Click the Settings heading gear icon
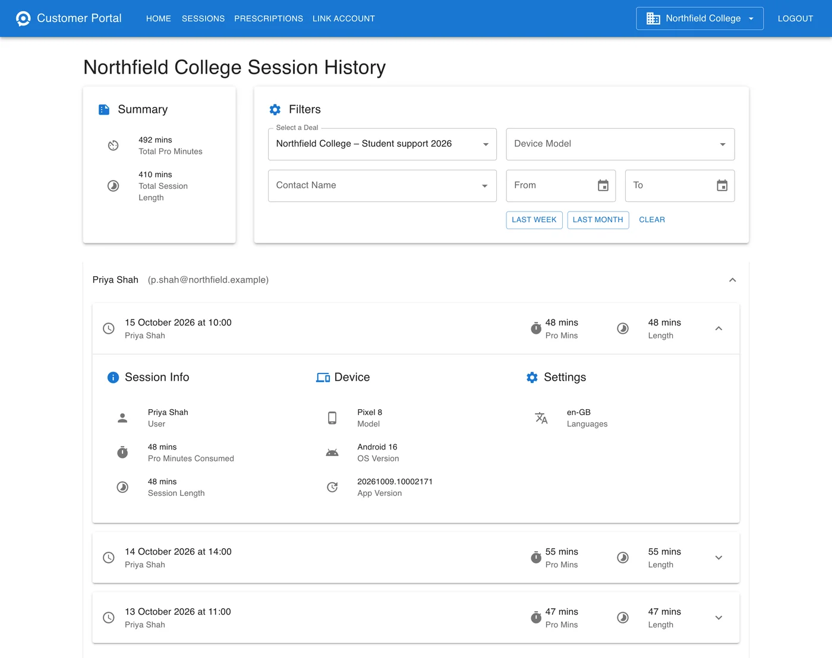This screenshot has height=658, width=832. [532, 378]
